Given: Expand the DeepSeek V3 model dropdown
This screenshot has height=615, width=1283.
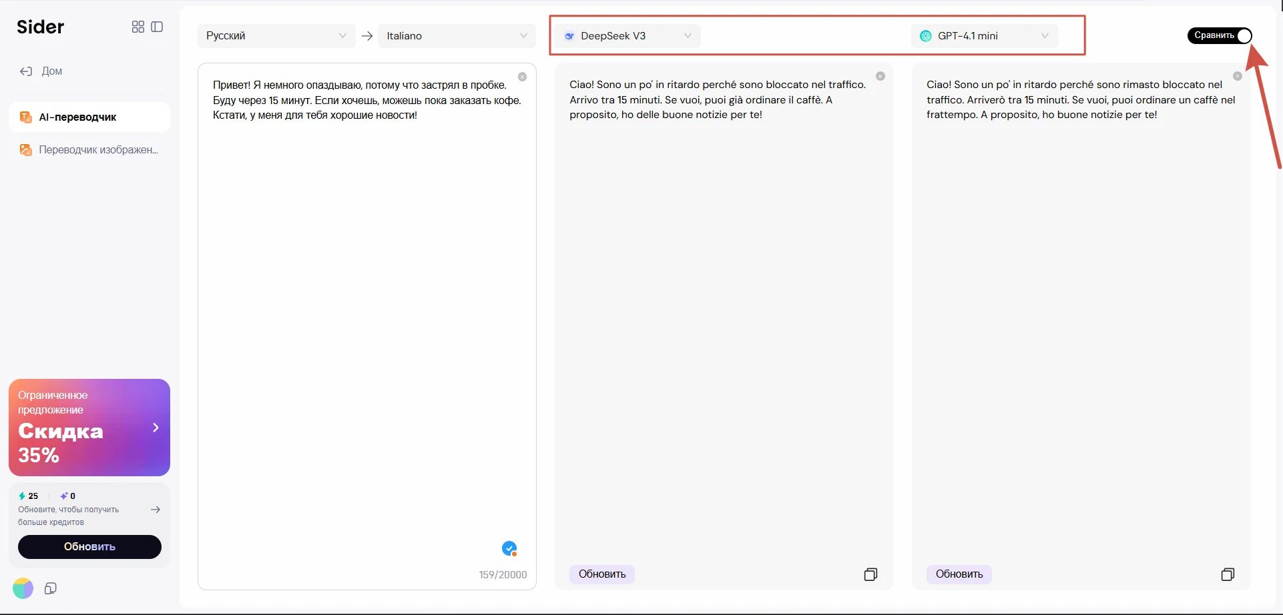Looking at the screenshot, I should (627, 36).
